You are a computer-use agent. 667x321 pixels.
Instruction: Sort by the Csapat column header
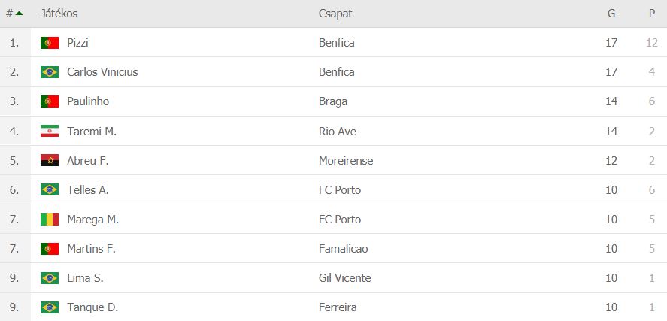click(335, 14)
